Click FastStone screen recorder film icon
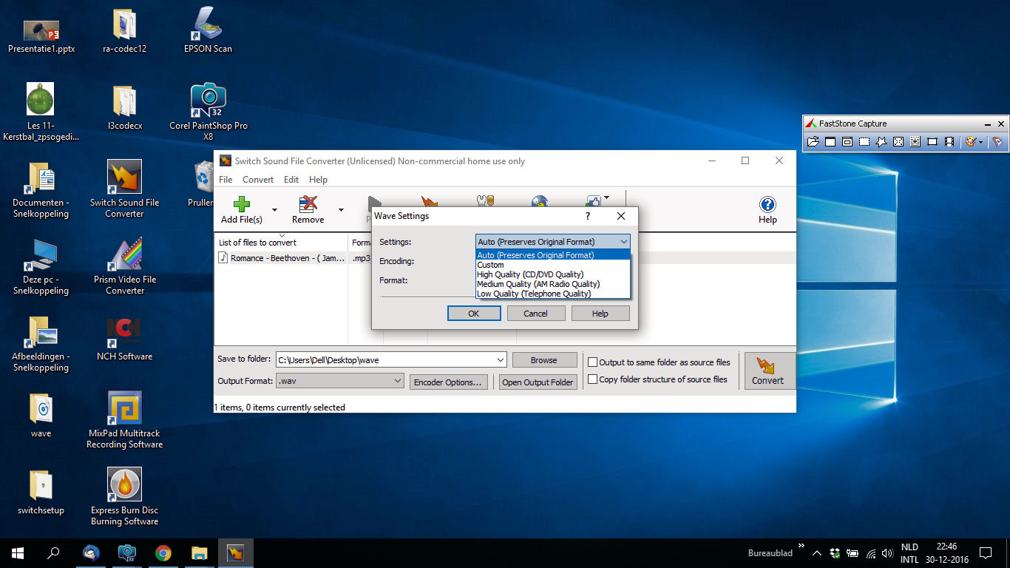 [x=949, y=141]
